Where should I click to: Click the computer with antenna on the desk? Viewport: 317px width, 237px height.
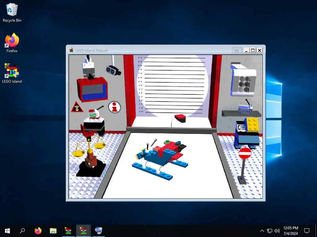tap(95, 113)
